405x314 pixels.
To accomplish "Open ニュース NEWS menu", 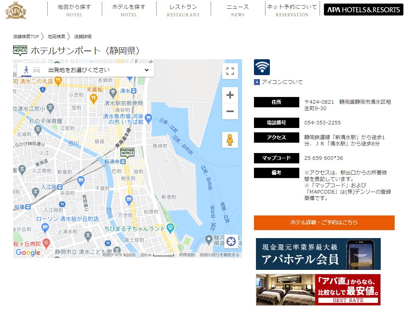I will point(238,10).
